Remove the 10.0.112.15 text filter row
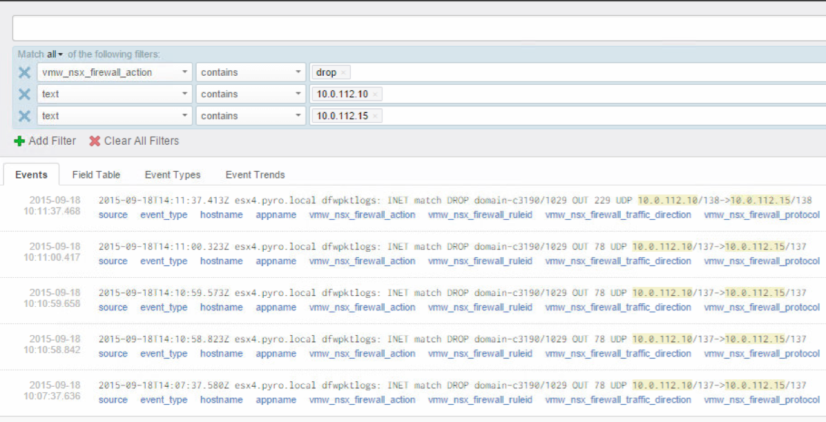This screenshot has height=422, width=826. tap(24, 116)
